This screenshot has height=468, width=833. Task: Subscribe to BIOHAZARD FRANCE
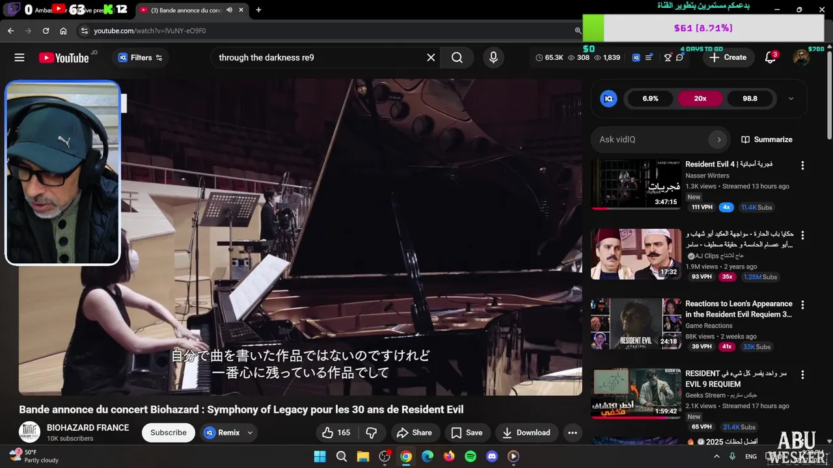point(169,432)
